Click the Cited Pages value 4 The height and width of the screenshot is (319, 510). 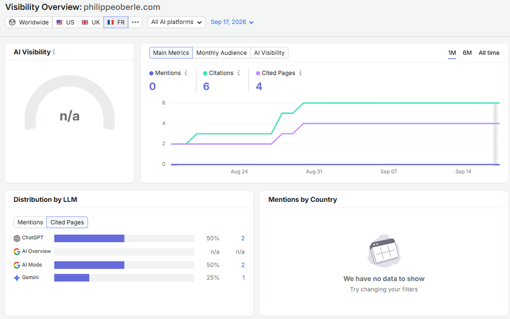click(x=259, y=86)
